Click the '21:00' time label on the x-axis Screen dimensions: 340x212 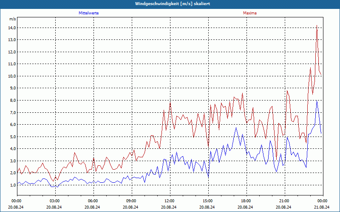(x=285, y=201)
